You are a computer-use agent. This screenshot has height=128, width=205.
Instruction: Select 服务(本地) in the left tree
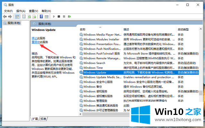pos(12,23)
